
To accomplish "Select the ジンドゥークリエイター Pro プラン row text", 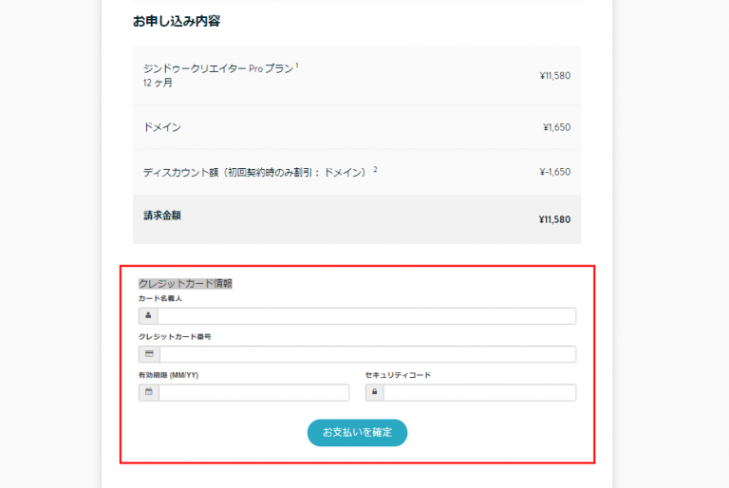I will pos(217,69).
